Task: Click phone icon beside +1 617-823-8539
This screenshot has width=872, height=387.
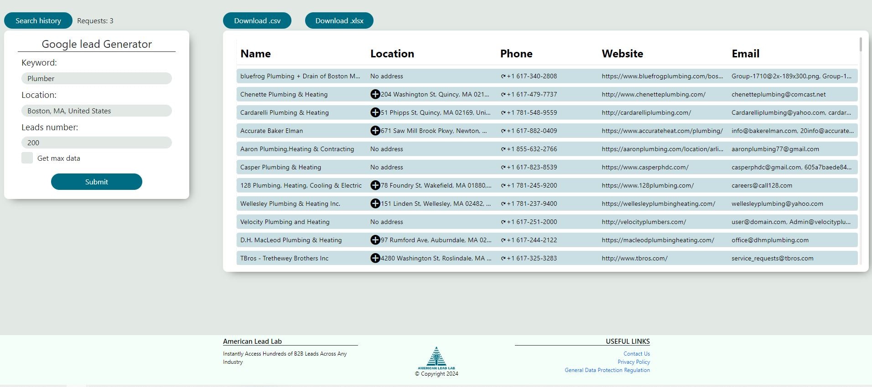Action: 503,168
